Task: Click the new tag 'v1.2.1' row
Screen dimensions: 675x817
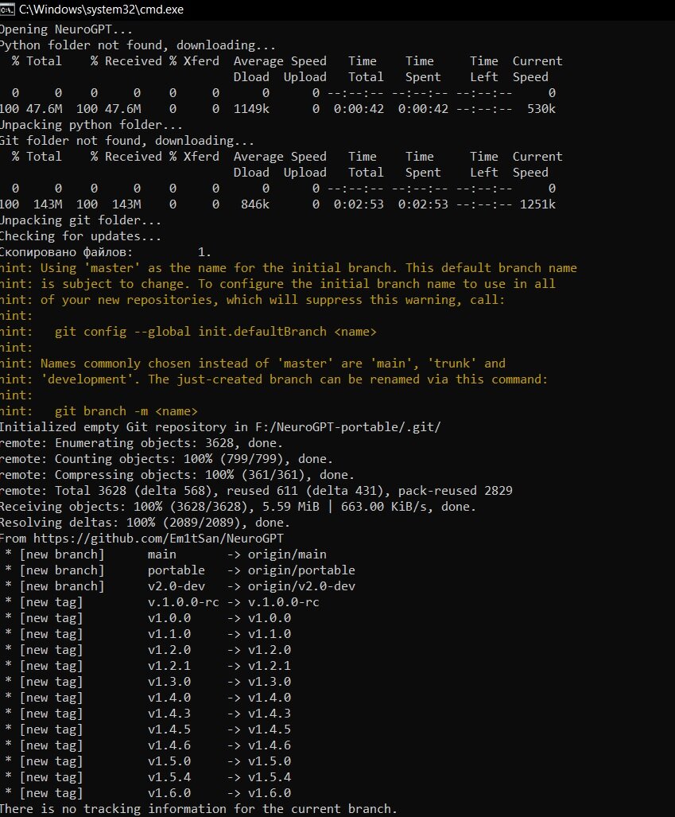Action: 148,666
